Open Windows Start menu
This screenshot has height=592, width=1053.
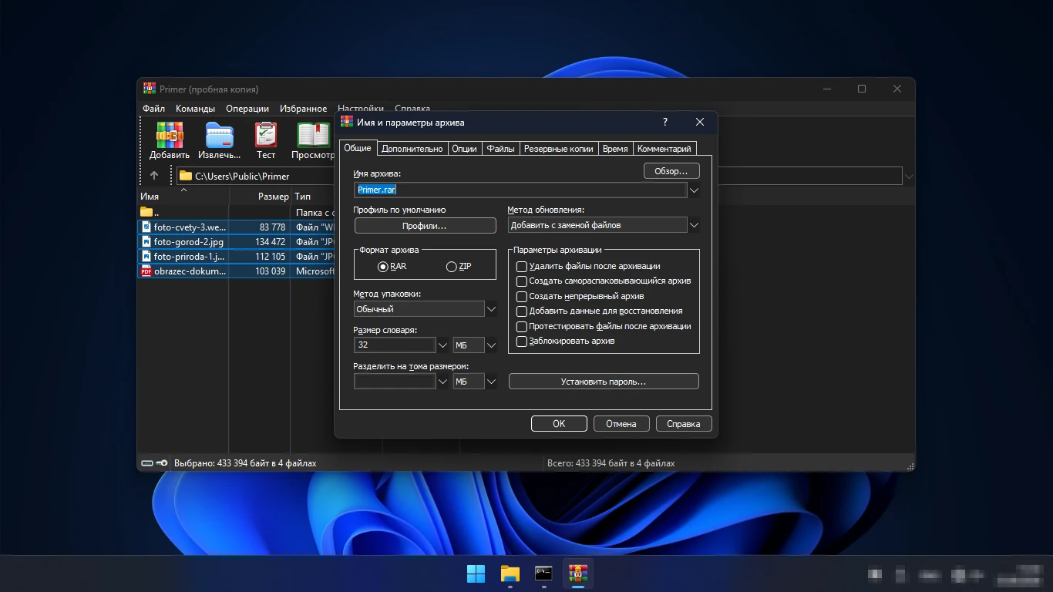pyautogui.click(x=476, y=573)
